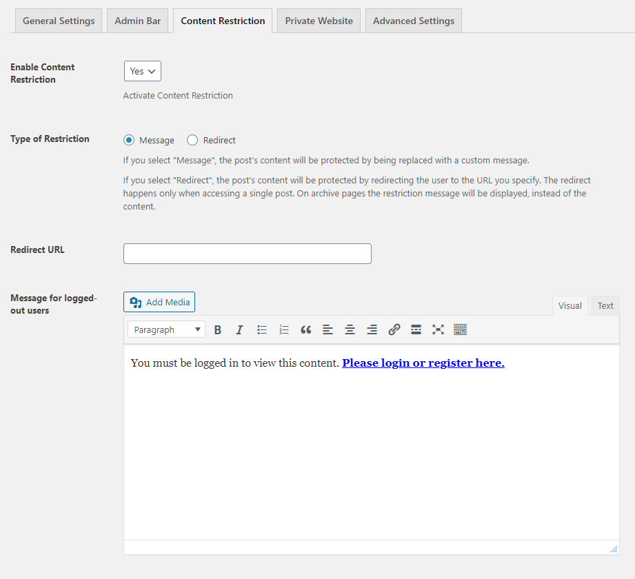Screen dimensions: 635x579
Task: Apply italic formatting in editor
Action: click(x=240, y=330)
